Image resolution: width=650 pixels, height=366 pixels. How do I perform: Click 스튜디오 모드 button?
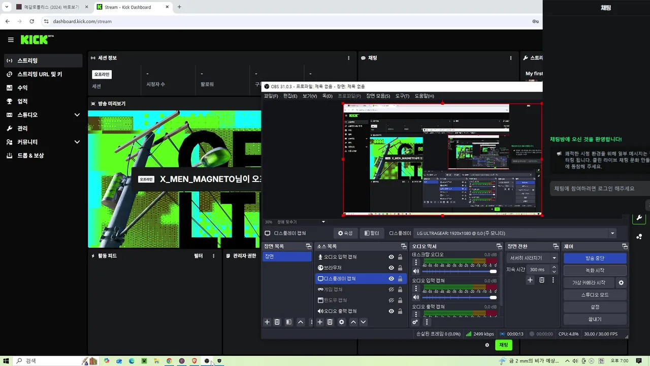(595, 295)
